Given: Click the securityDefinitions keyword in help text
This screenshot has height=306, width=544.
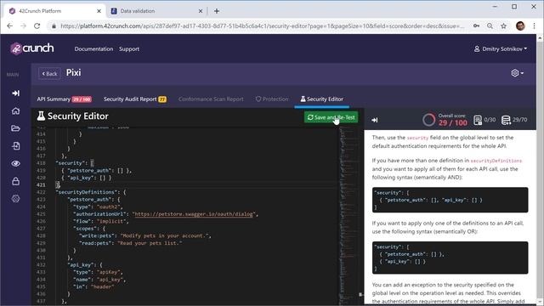Looking at the screenshot, I should (496, 161).
